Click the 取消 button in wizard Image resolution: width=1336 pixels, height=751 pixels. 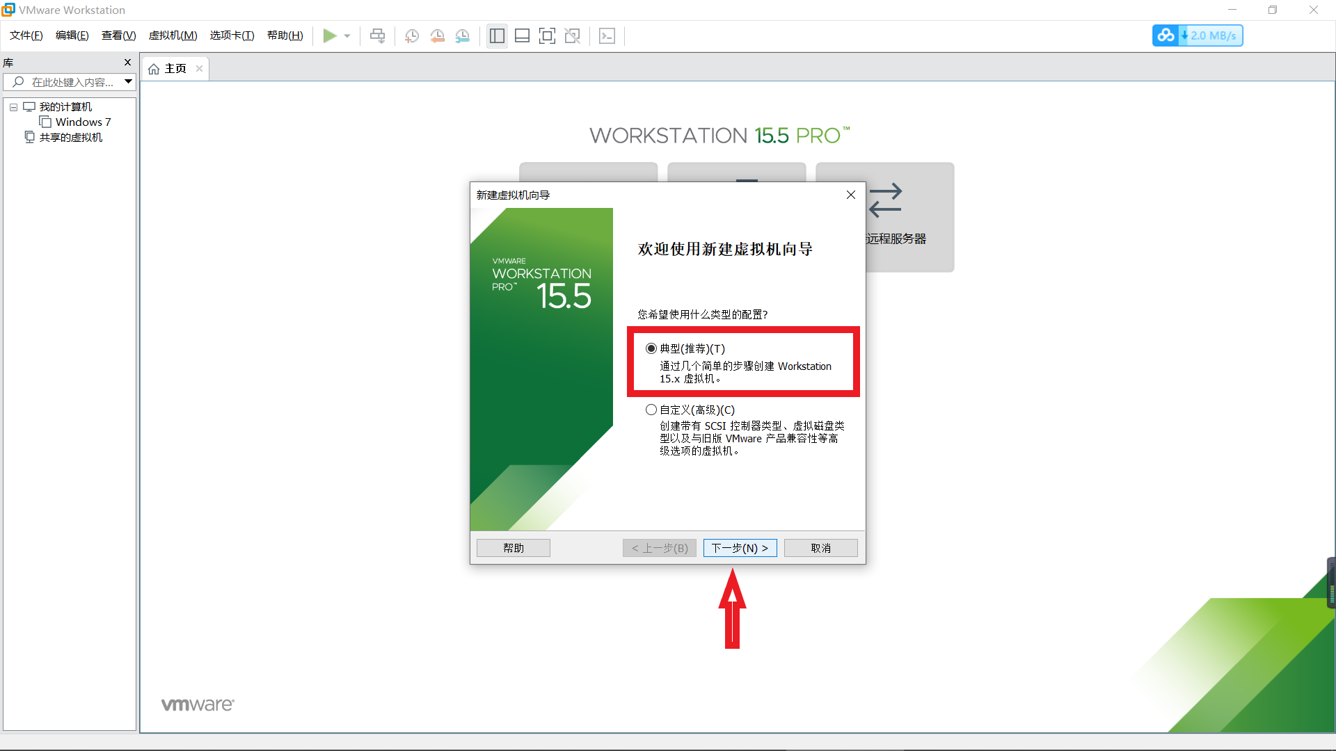click(820, 548)
